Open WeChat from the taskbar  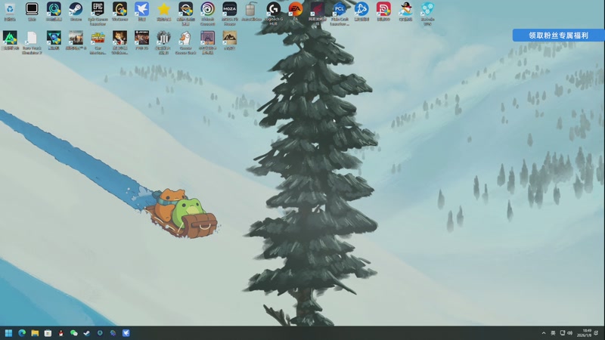click(x=73, y=333)
